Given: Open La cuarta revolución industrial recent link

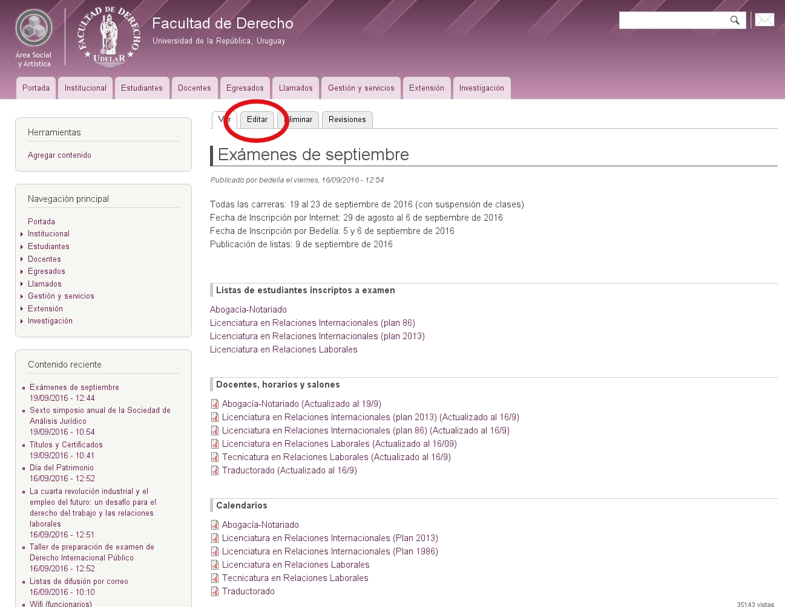Looking at the screenshot, I should (x=93, y=508).
